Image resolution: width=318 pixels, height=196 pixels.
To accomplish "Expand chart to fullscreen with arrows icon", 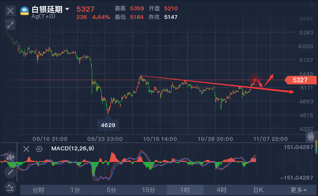I will (x=10, y=25).
